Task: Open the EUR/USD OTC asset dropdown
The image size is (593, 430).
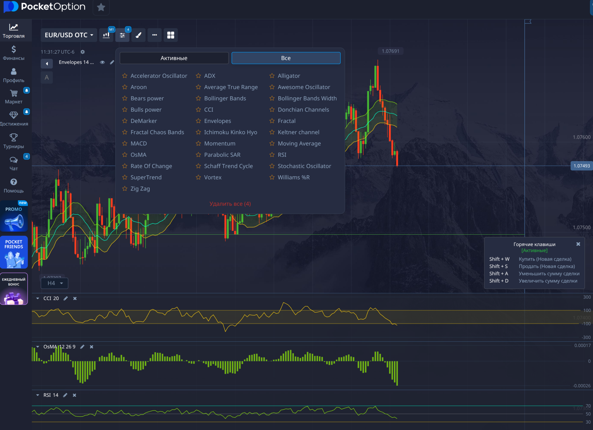Action: [69, 35]
